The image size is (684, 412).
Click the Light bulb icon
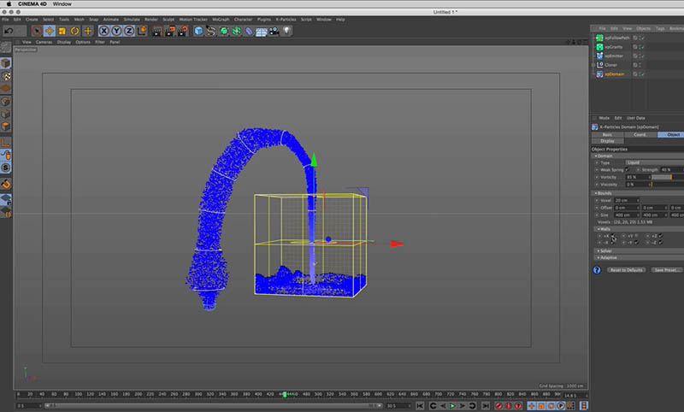(x=287, y=31)
